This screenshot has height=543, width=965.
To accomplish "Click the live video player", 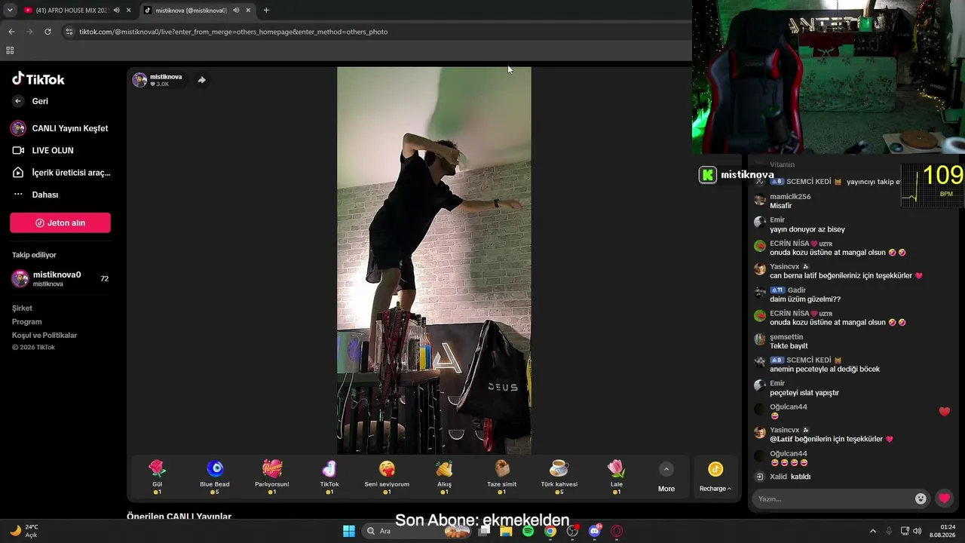I will (x=434, y=260).
